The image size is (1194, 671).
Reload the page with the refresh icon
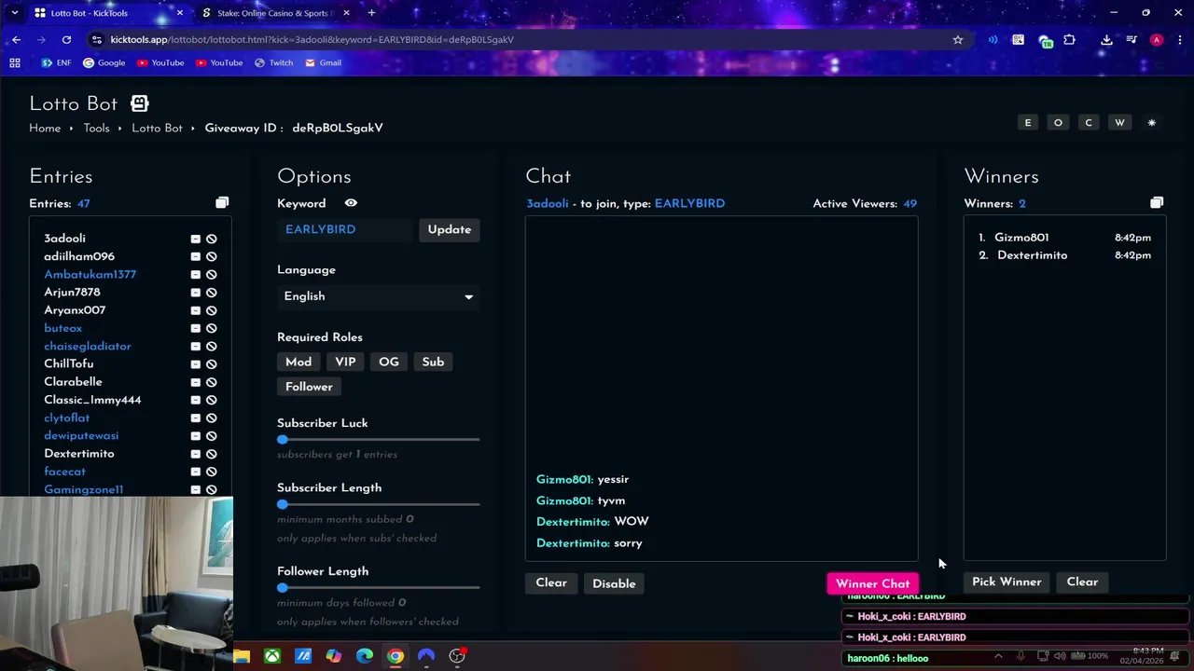point(66,40)
